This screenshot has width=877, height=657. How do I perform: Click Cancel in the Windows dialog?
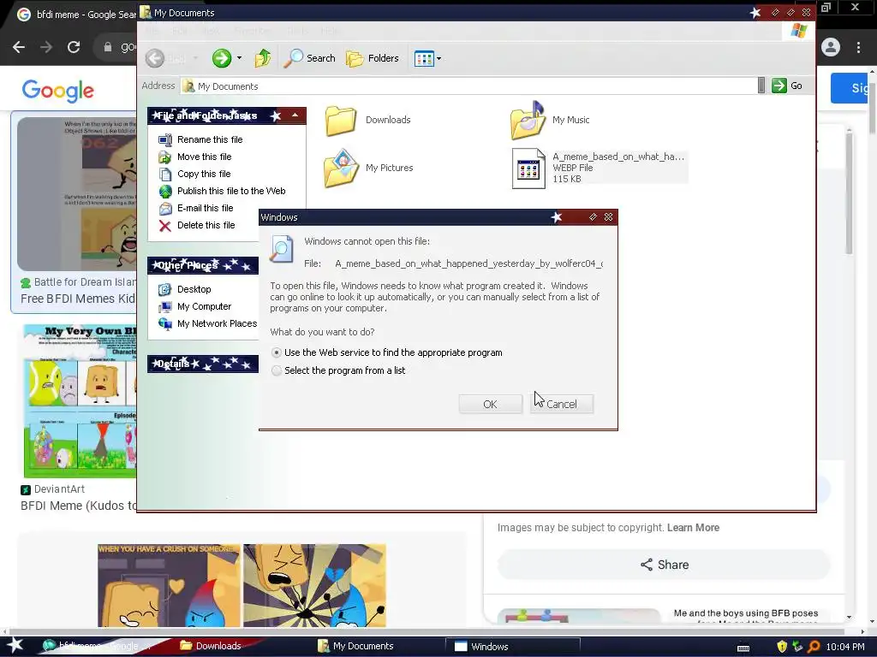point(562,404)
